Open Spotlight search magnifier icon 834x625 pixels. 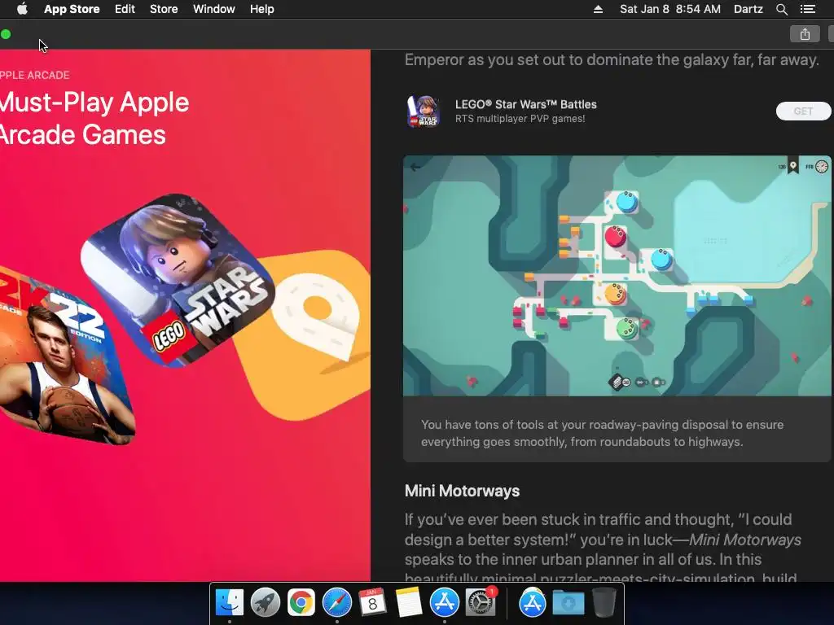(781, 9)
